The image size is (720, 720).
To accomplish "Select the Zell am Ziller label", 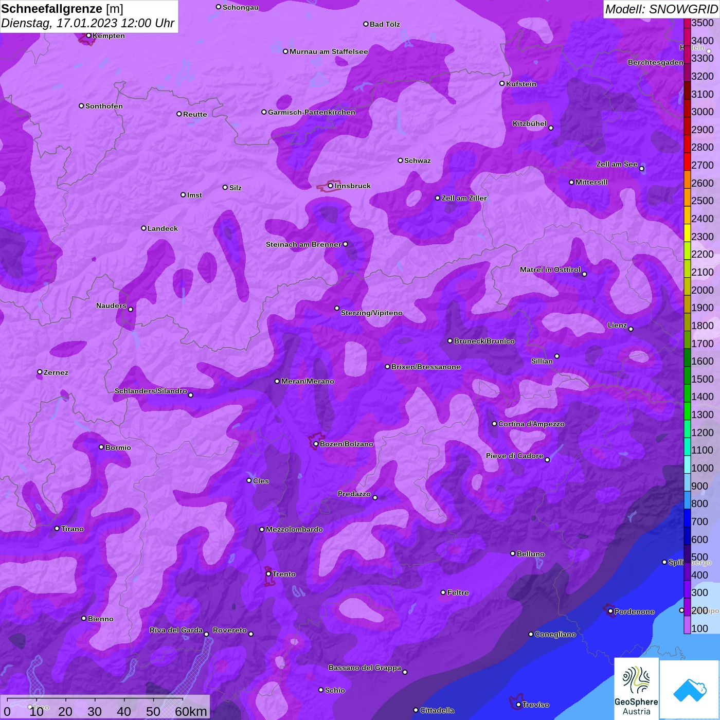I will click(x=464, y=198).
